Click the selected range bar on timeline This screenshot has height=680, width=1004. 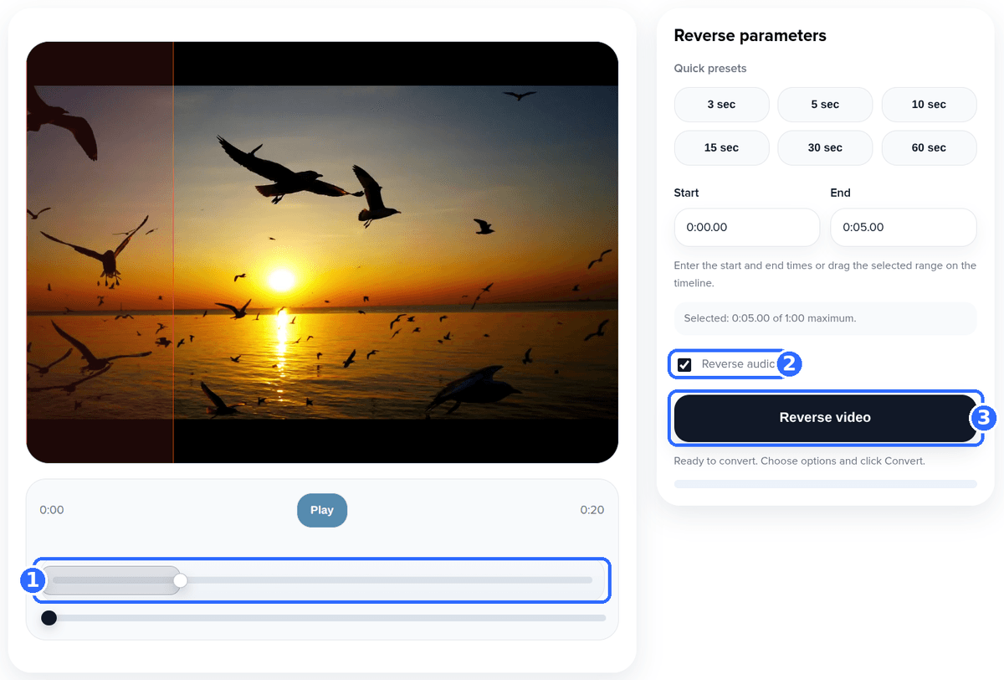tap(111, 580)
